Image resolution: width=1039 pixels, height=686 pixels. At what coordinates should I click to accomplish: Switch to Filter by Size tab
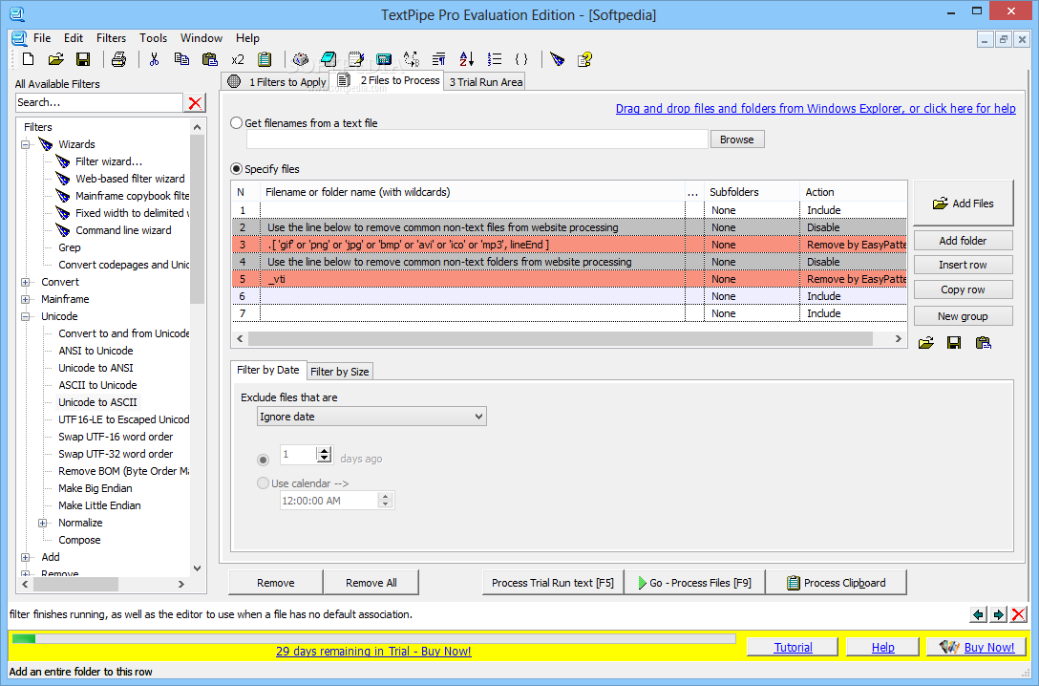[x=339, y=371]
